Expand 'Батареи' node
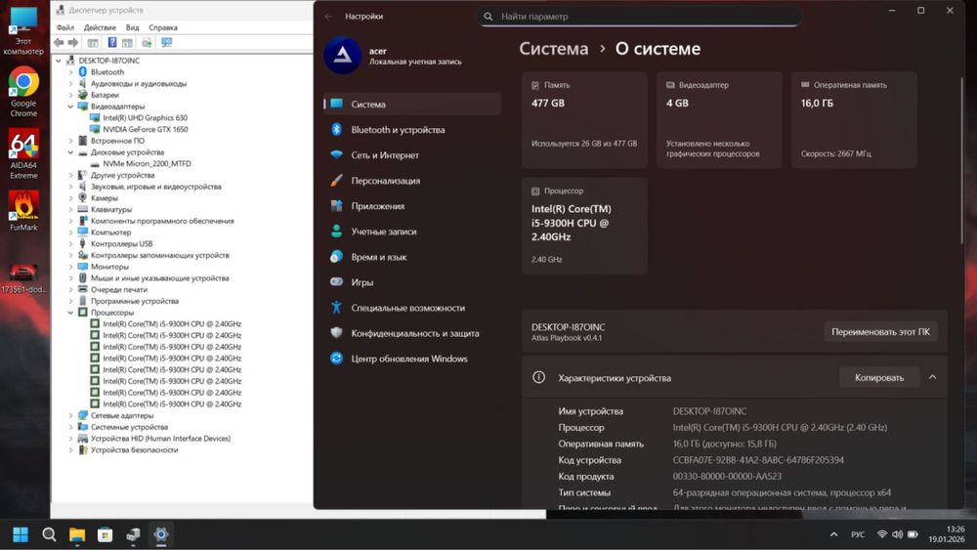Viewport: 977px width, 550px height. coord(70,95)
